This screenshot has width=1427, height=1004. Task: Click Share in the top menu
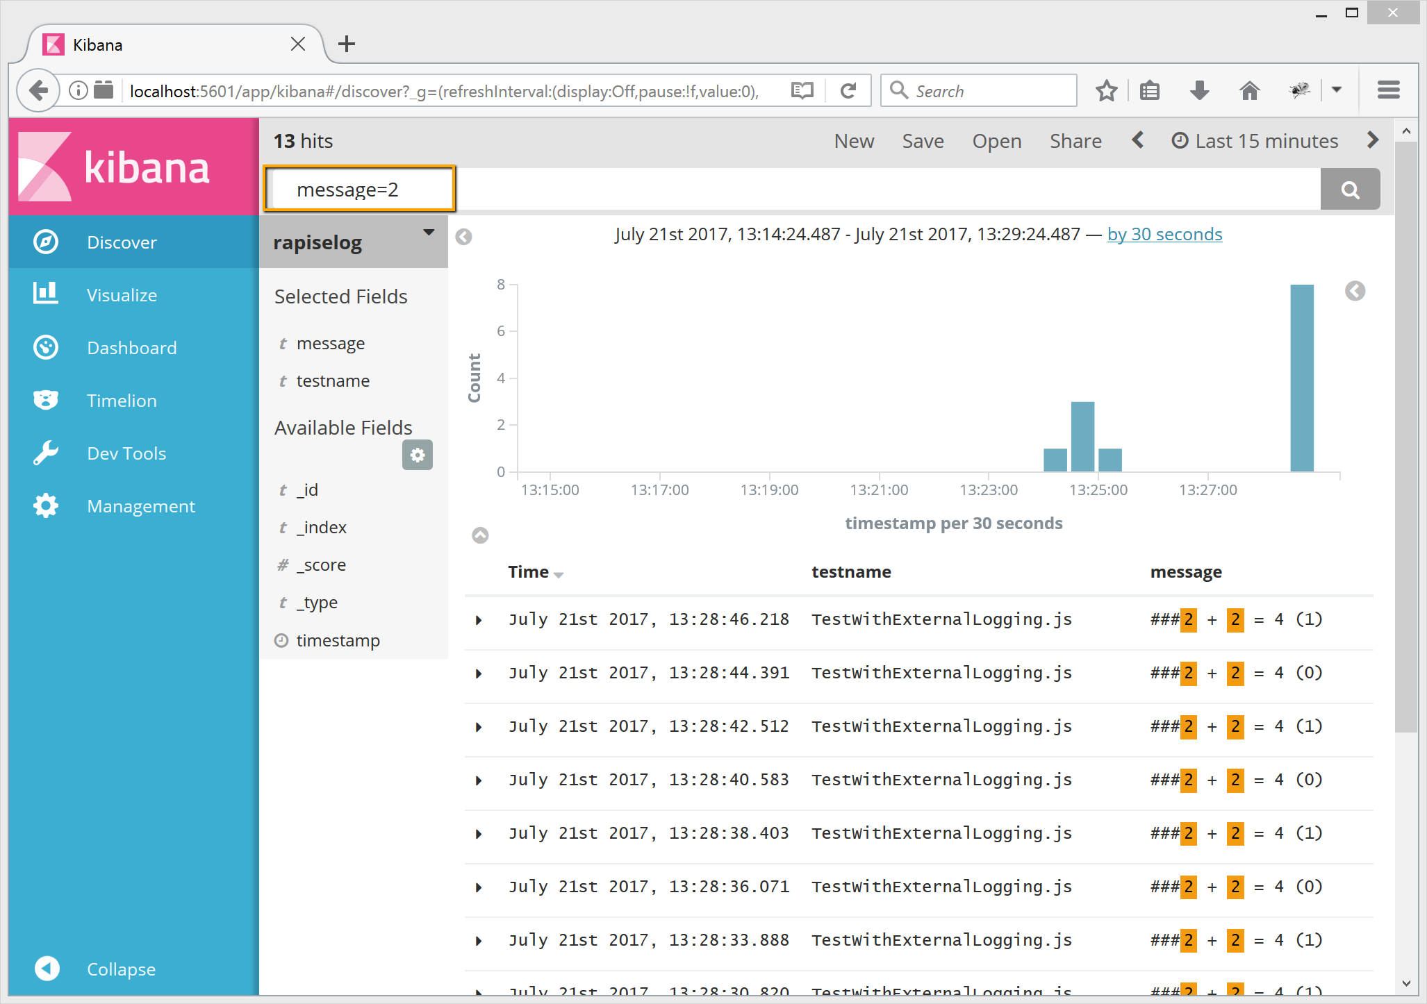click(1075, 141)
